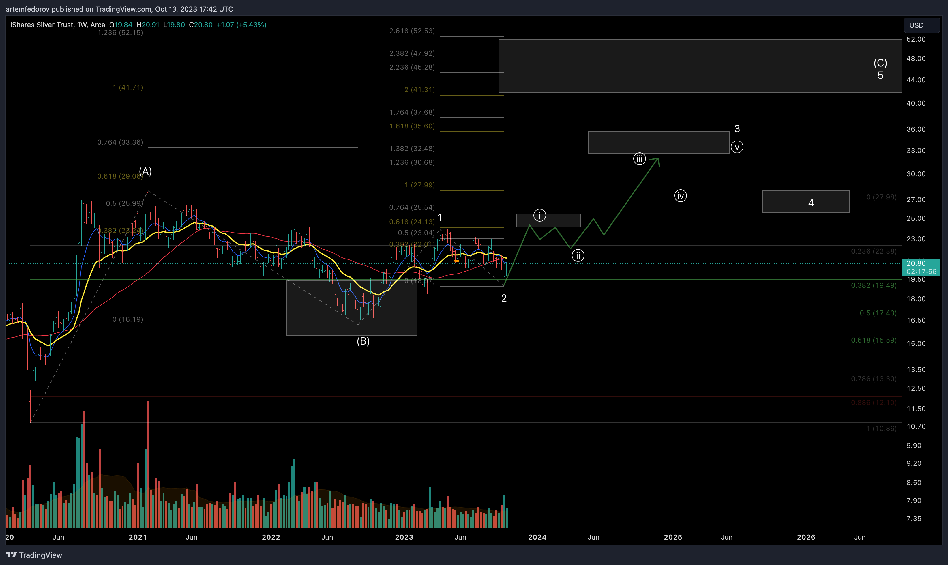Click the 2021 label on time axis
Viewport: 948px width, 565px height.
[x=138, y=537]
